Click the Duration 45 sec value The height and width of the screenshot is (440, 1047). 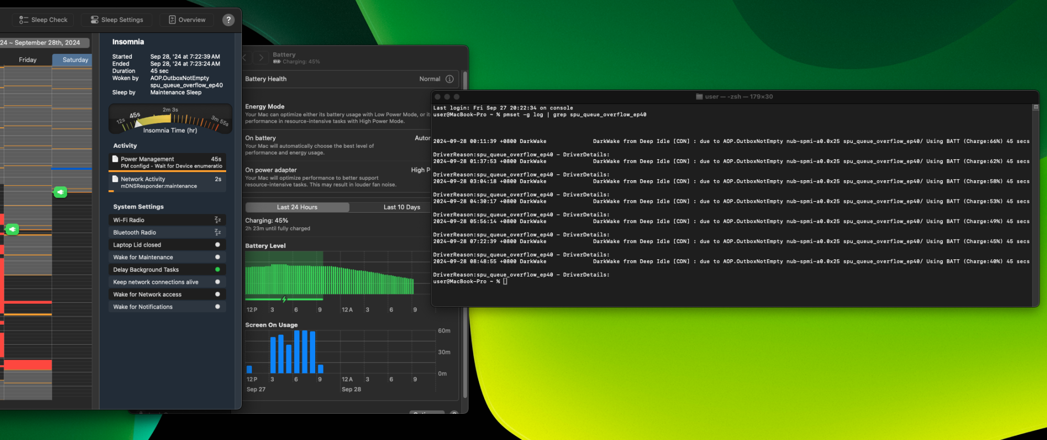160,71
